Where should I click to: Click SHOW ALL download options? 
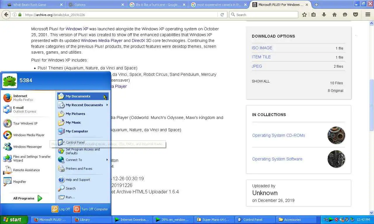pyautogui.click(x=261, y=81)
